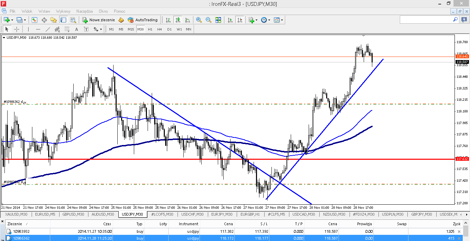
Task: Open the Indicators list icon
Action: coord(251,20)
